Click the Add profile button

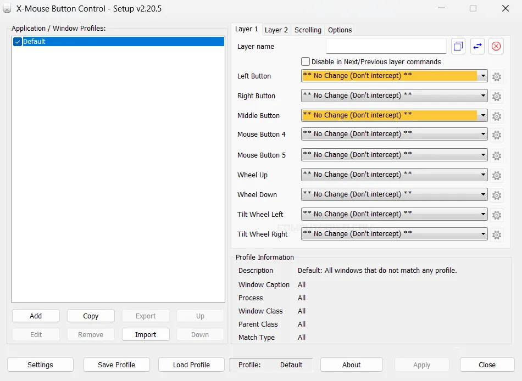click(36, 316)
